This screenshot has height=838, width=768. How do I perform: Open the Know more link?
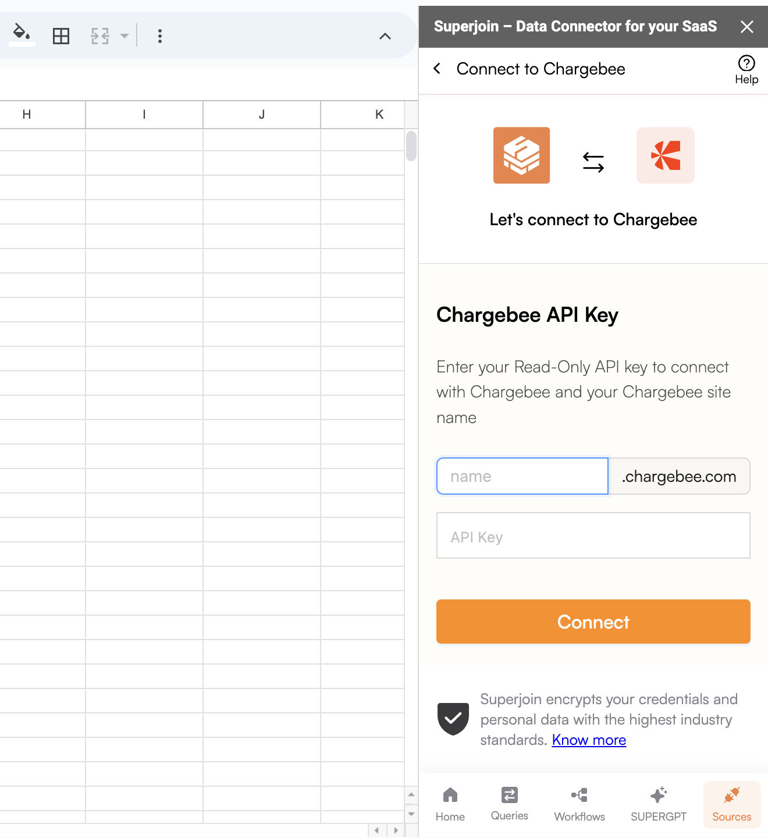coord(589,740)
